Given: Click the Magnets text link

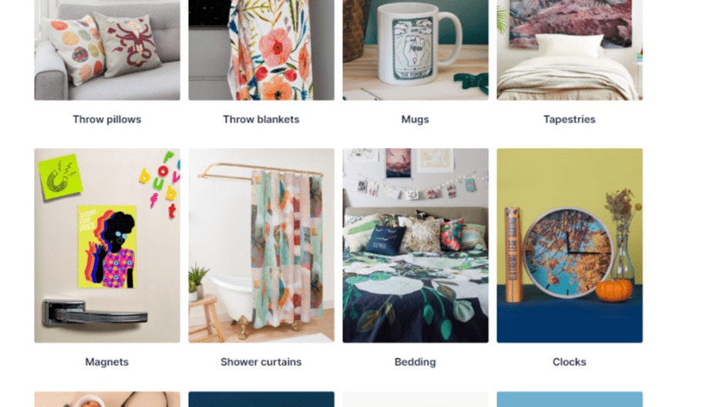Looking at the screenshot, I should (x=106, y=362).
